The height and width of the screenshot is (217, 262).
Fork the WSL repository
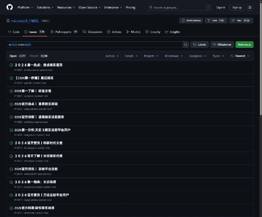pyautogui.click(x=216, y=20)
